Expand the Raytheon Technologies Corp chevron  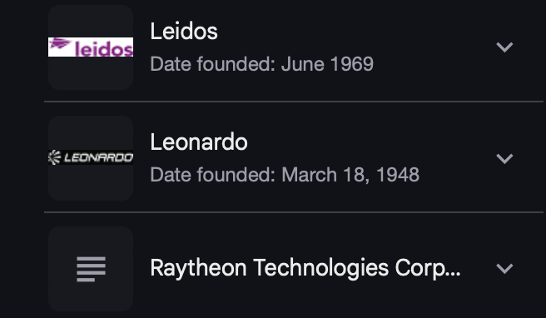pyautogui.click(x=504, y=269)
